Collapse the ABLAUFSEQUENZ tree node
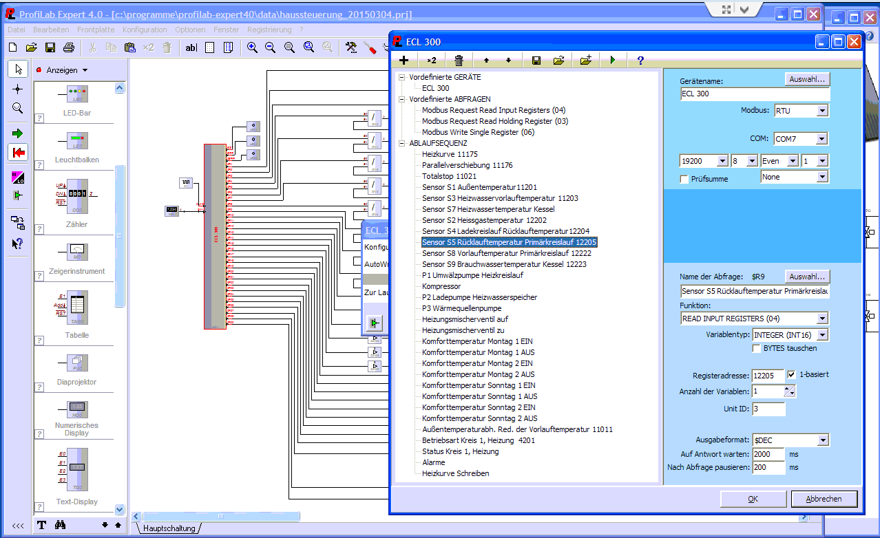880x538 pixels. coord(402,143)
